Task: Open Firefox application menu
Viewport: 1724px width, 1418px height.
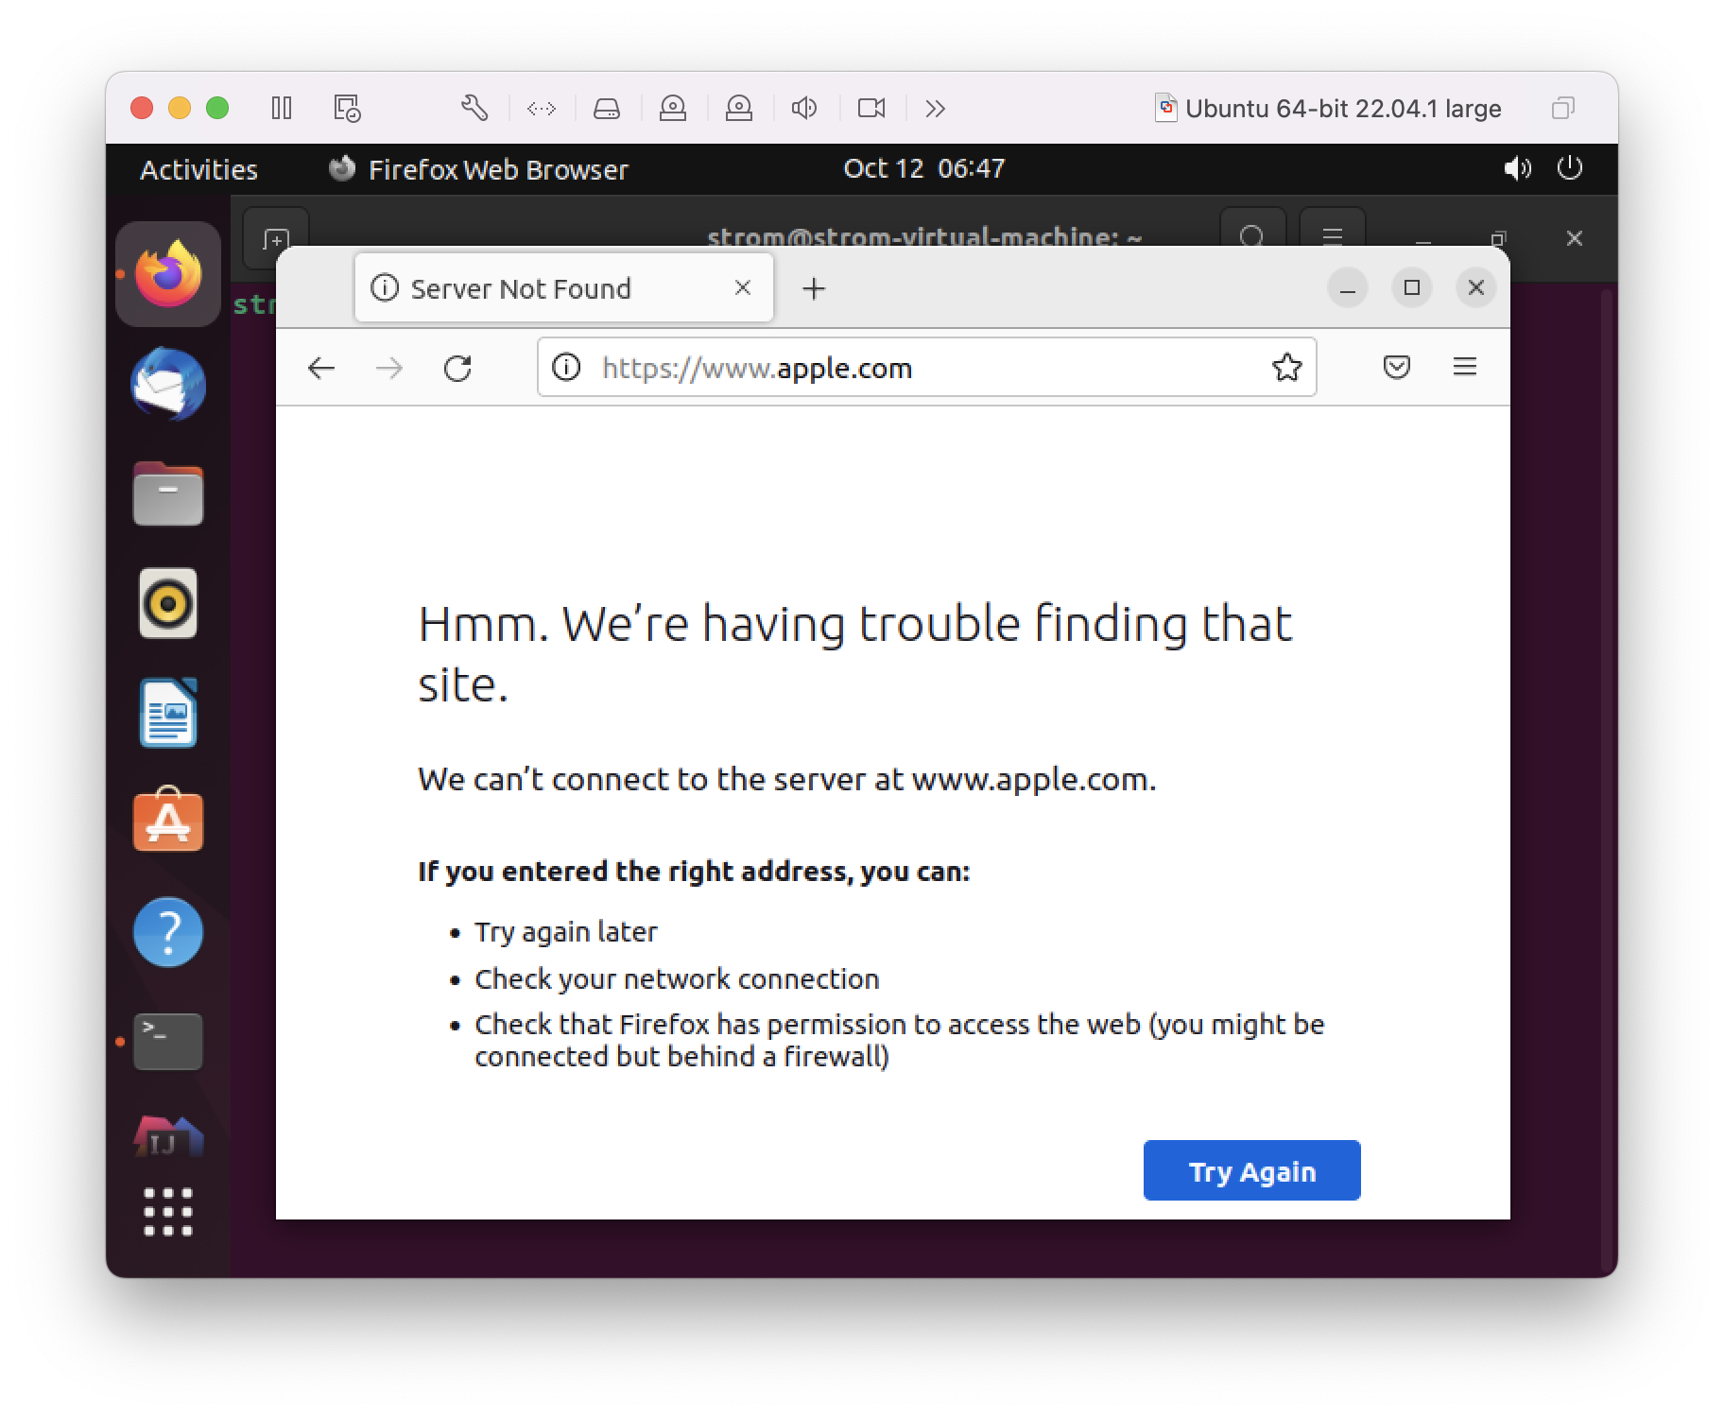Action: click(x=1464, y=367)
